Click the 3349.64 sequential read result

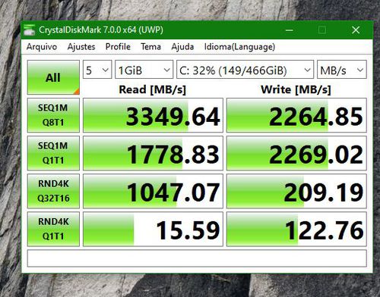[153, 115]
